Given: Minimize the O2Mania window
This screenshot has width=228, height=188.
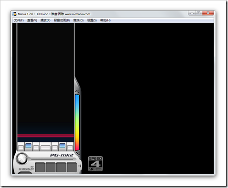Looking at the screenshot, I should (192, 13).
